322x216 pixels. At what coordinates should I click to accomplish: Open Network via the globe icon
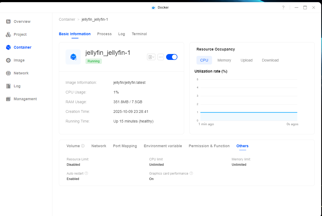click(x=8, y=73)
